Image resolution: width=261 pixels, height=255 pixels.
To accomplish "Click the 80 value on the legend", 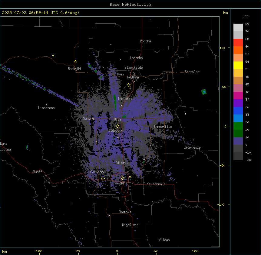I will tap(247, 24).
